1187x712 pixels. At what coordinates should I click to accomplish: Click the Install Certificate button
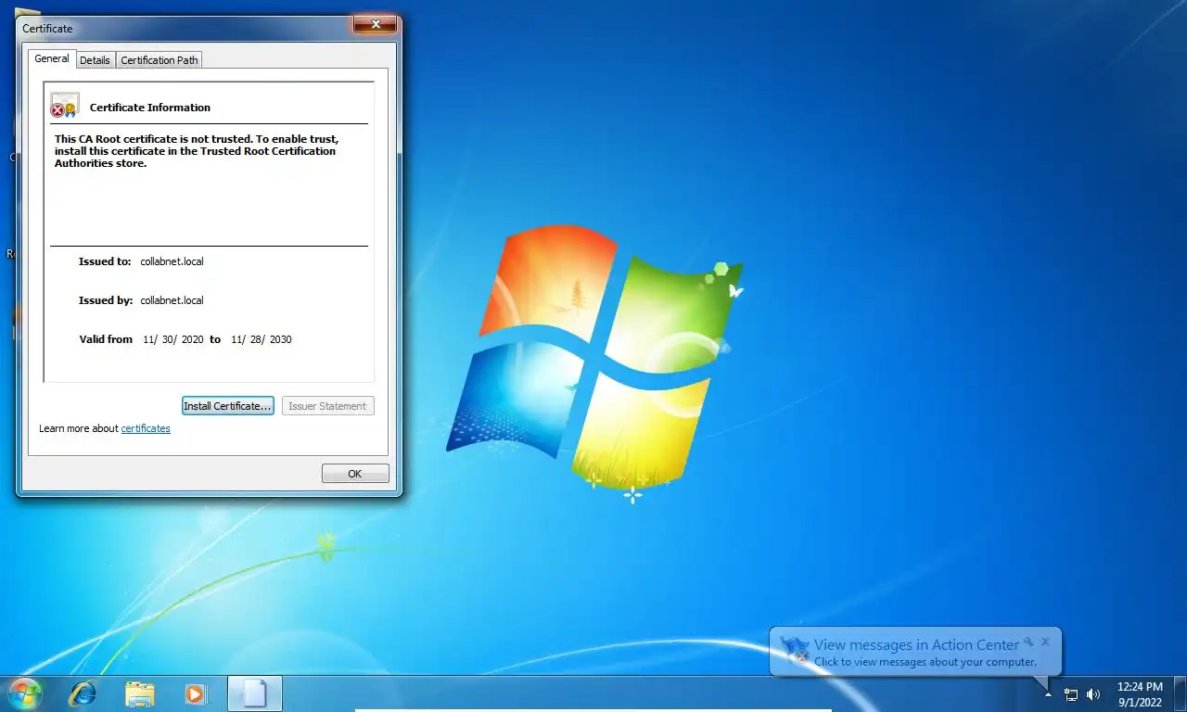pos(227,406)
